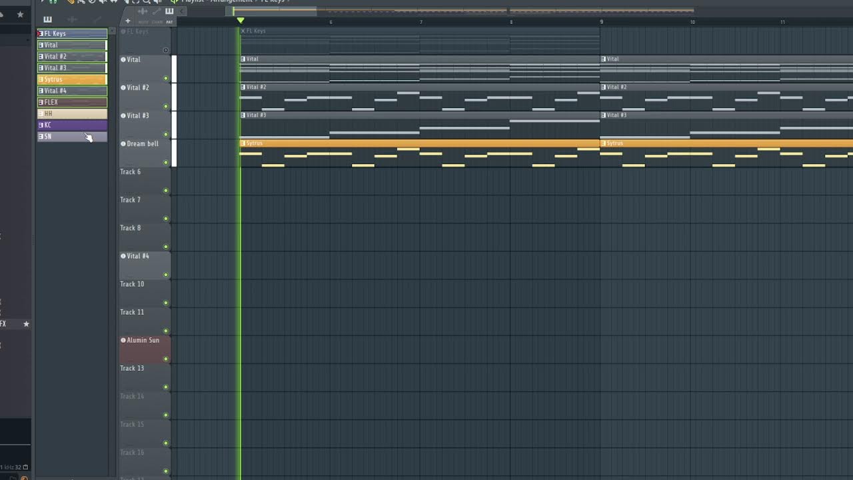This screenshot has height=480, width=853.
Task: Select Vital #2 pattern in the picker
Action: (72, 57)
